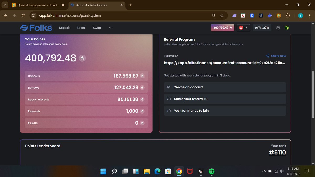This screenshot has width=315, height=177.
Task: Open Spotify from the taskbar
Action: pyautogui.click(x=212, y=171)
